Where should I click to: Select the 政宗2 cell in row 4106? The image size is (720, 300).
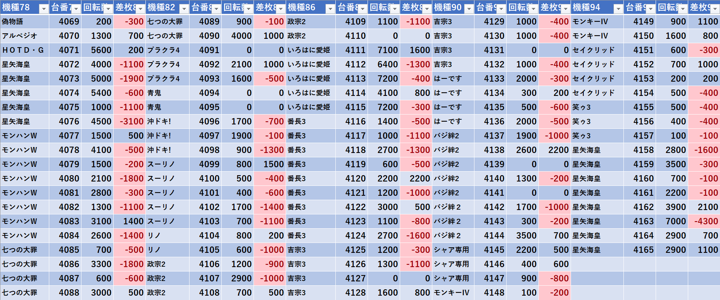coord(167,264)
